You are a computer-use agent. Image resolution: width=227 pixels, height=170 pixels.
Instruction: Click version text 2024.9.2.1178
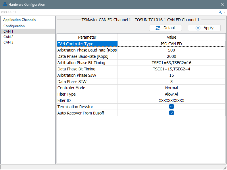[x=9, y=12]
